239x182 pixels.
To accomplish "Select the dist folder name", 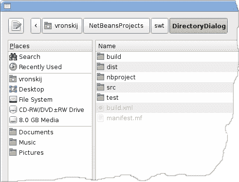I will point(112,67).
